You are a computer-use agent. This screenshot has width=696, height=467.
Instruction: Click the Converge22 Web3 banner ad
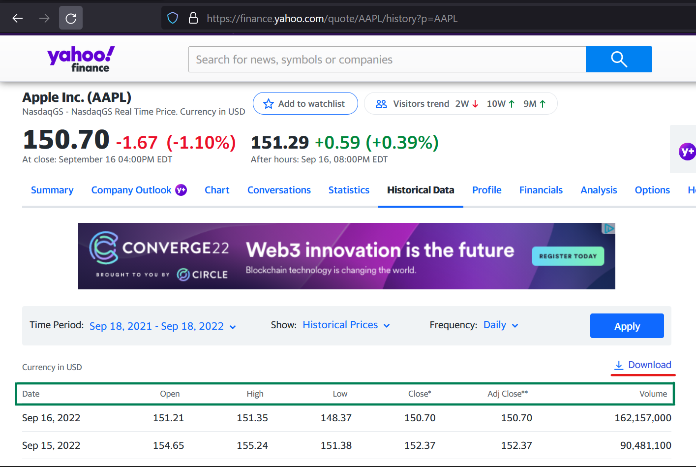click(346, 256)
